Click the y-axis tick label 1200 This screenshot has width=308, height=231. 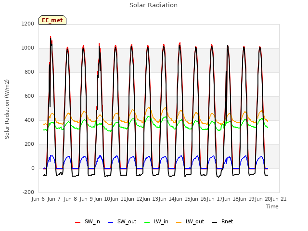(x=28, y=24)
